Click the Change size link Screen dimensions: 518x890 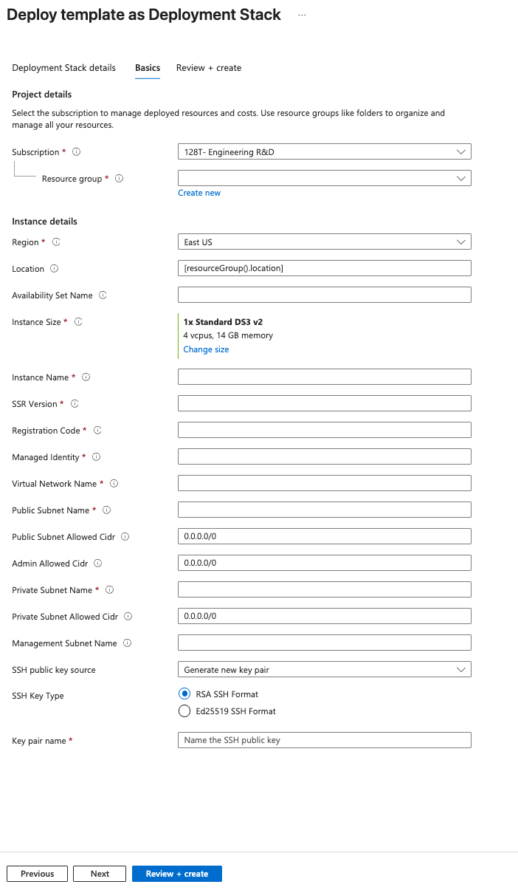(206, 349)
